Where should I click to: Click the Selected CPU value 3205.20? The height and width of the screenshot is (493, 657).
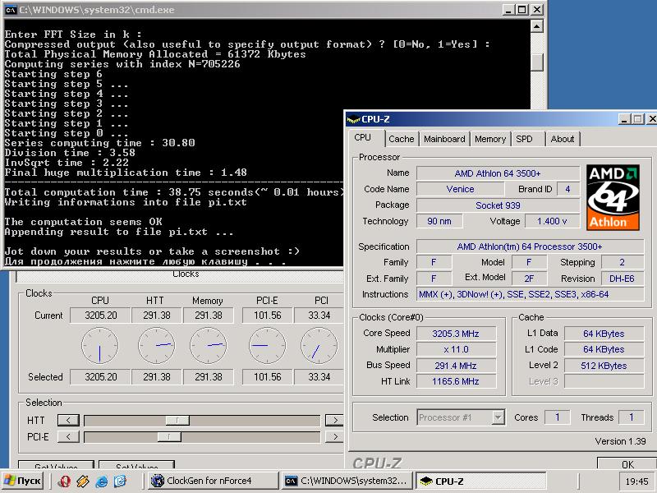[99, 377]
